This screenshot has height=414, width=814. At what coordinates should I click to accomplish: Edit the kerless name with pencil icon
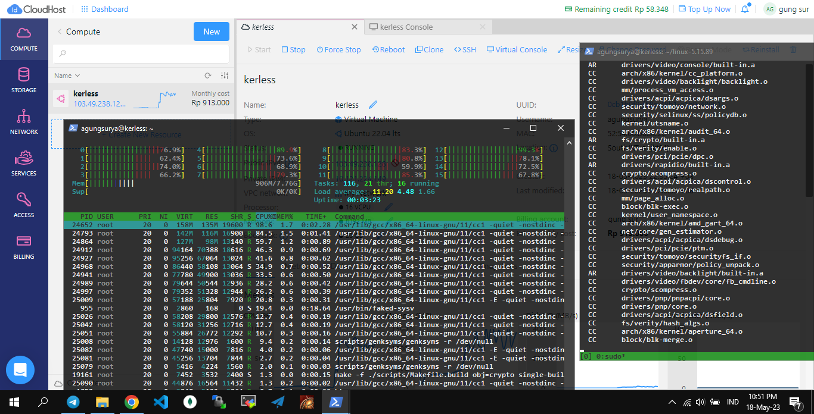(x=373, y=105)
